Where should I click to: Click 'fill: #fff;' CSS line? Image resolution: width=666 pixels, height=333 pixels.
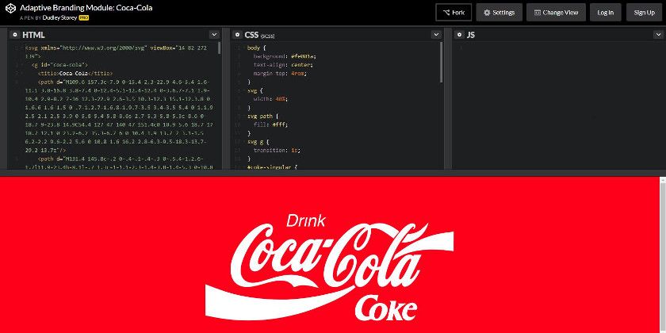270,124
